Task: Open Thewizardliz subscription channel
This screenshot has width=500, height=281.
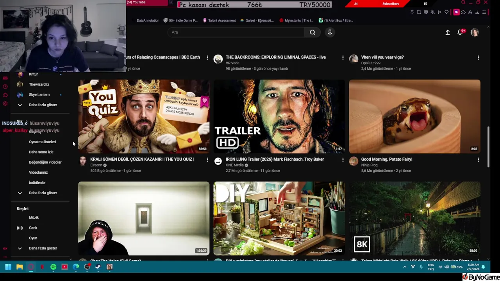Action: 39,85
